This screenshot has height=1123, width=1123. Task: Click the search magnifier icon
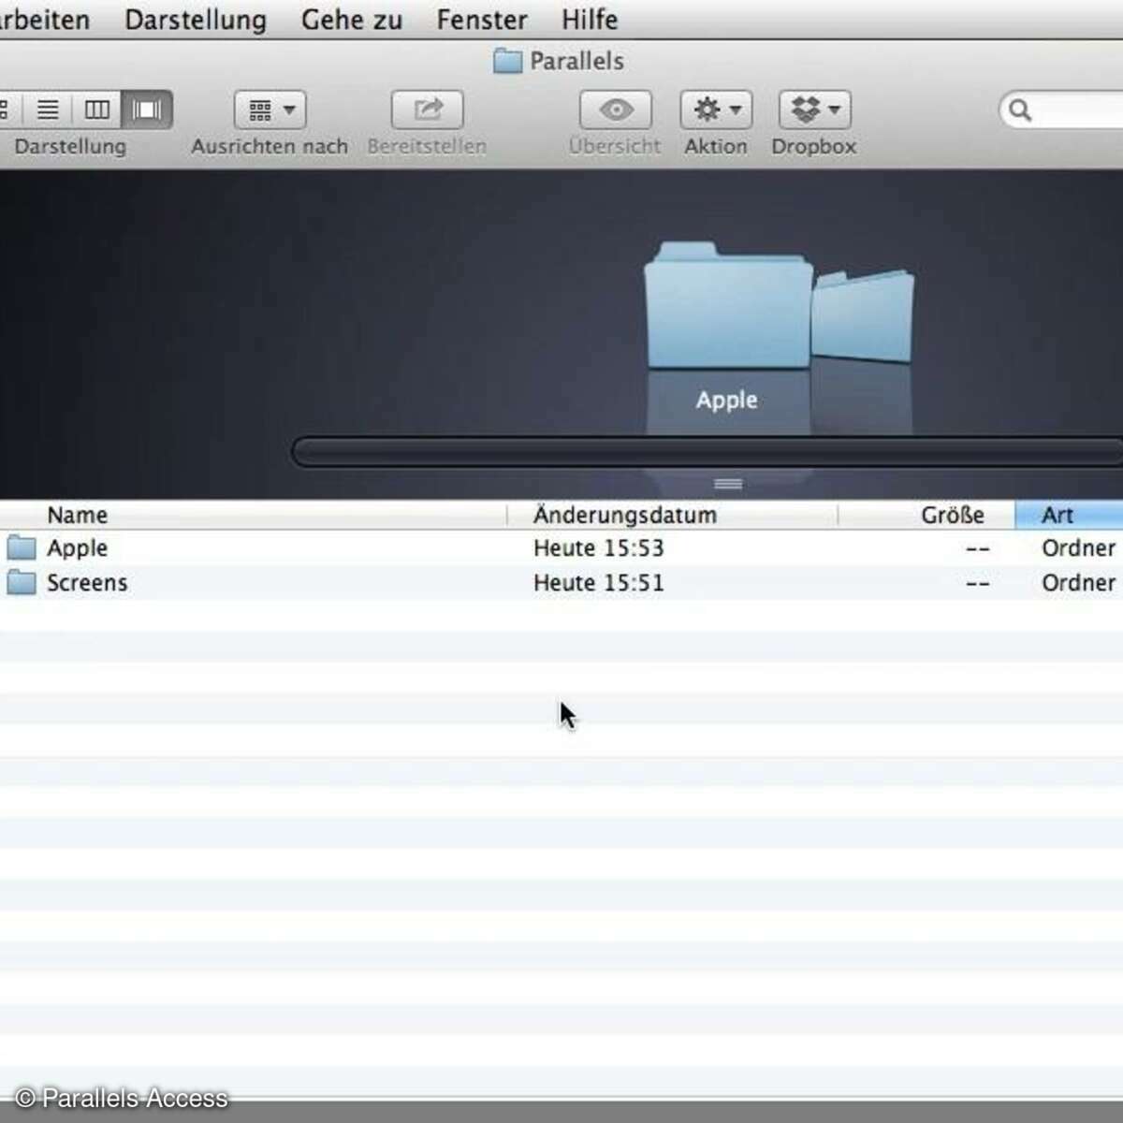click(1020, 110)
